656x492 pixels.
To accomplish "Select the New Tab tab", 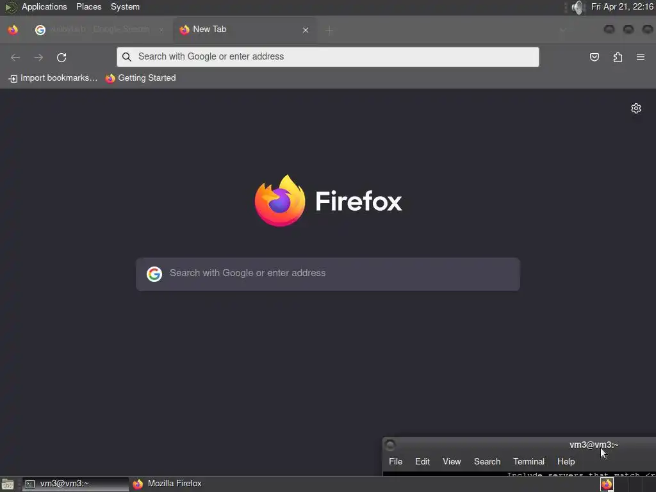I will point(245,29).
